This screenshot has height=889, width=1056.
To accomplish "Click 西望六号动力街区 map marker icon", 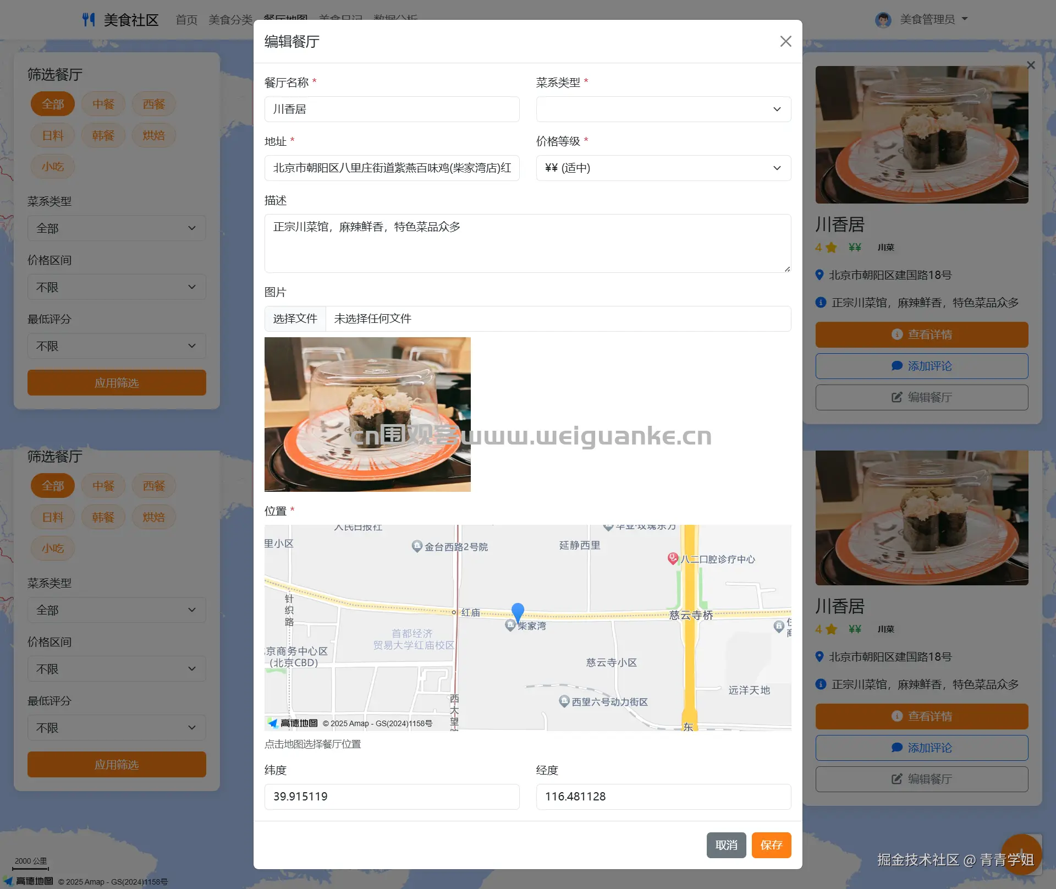I will (564, 701).
